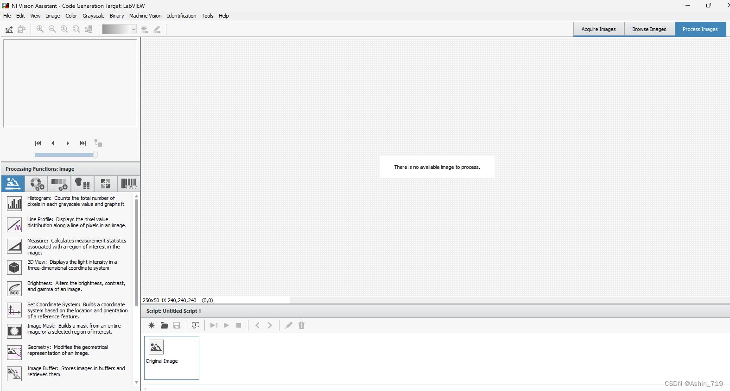Select the Grayscale processing functions tab

click(59, 184)
